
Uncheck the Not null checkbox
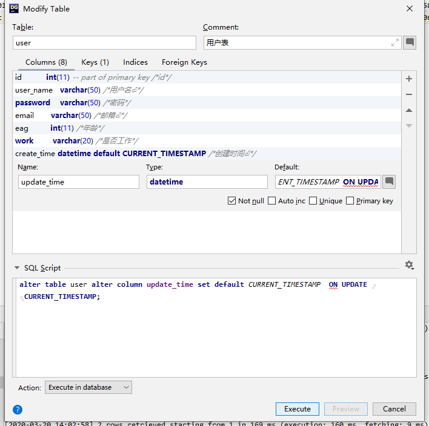pyautogui.click(x=232, y=201)
